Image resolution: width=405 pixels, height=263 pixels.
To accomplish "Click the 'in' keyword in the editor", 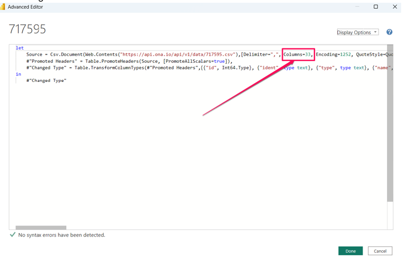I will pos(18,74).
